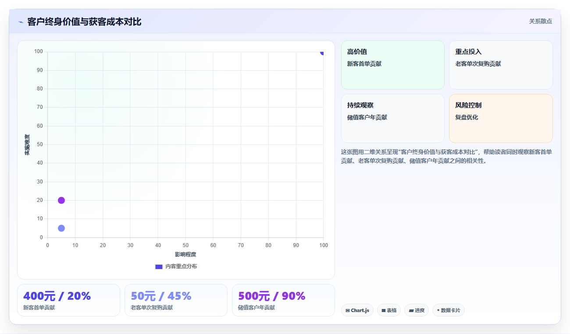Open the 高价值 quadrant card
Viewport: 570px width, 334px height.
[393, 65]
